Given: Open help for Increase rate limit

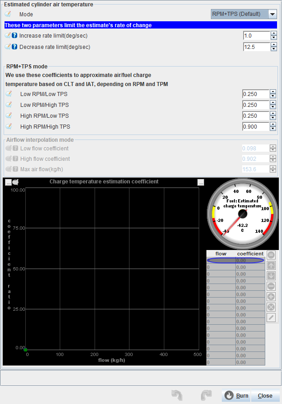Looking at the screenshot, I should (x=14, y=36).
